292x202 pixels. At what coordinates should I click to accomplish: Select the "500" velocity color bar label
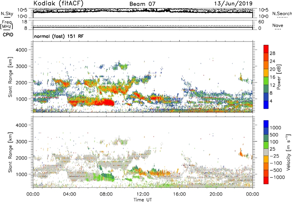[274, 135]
